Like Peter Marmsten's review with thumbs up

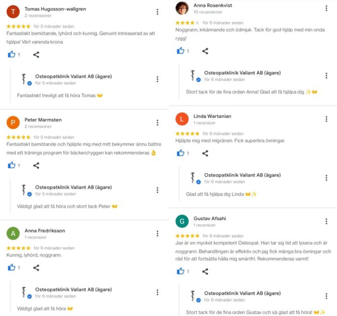click(12, 165)
